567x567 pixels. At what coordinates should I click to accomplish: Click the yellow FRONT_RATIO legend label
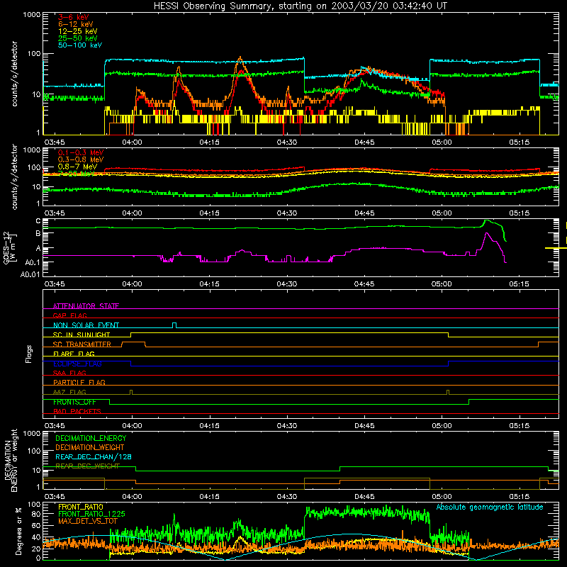[x=81, y=507]
